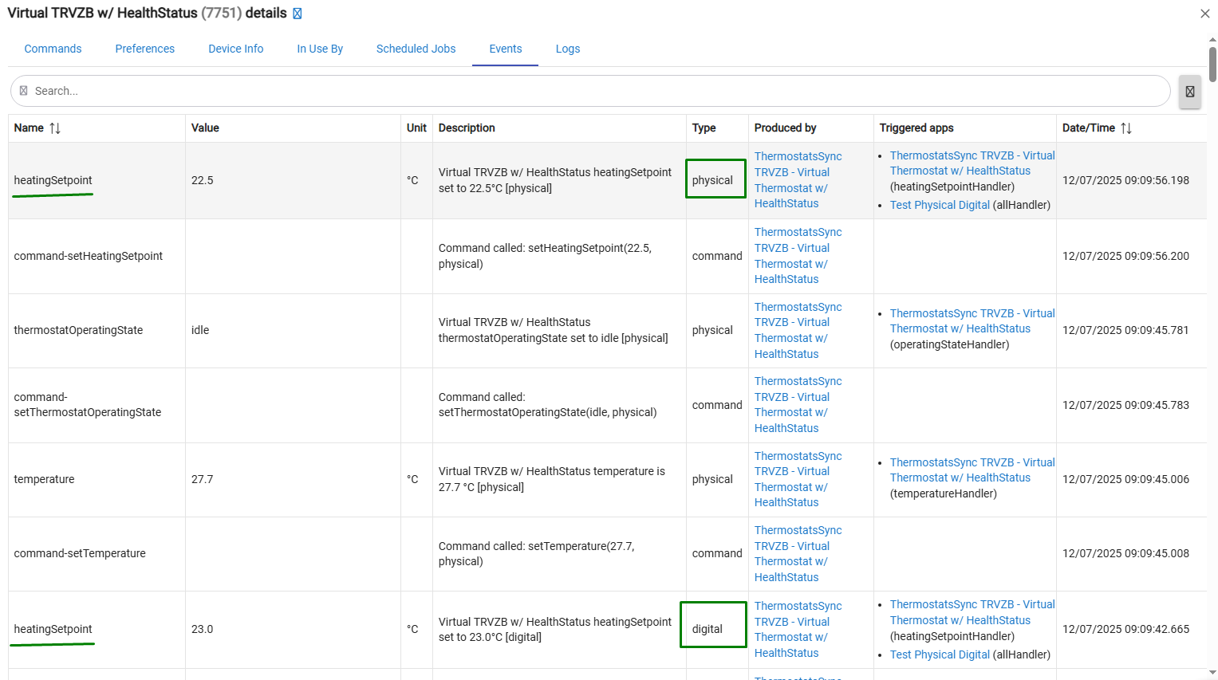
Task: Click the icon next to the details title
Action: click(x=298, y=14)
